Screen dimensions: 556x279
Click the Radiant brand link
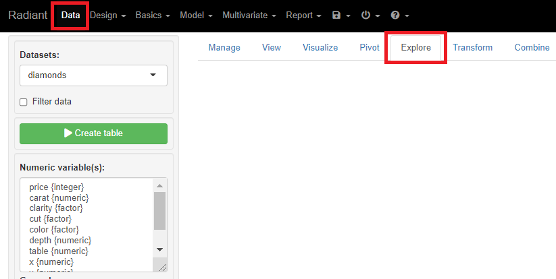click(x=28, y=15)
